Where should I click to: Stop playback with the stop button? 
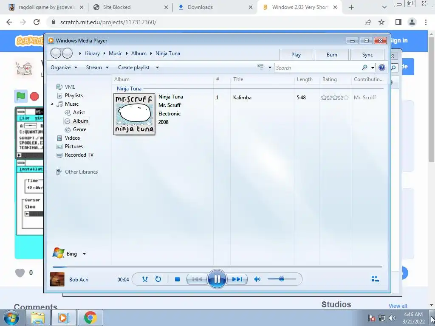(x=177, y=279)
